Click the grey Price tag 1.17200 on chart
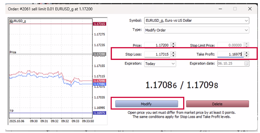This screenshot has width=260, height=133. 99,55
